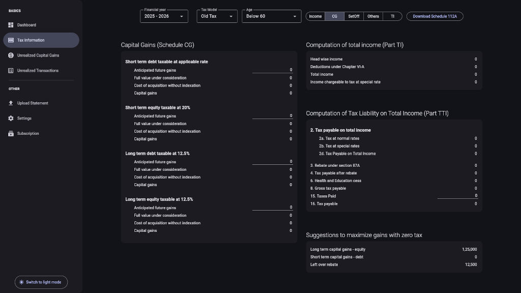Select the TI section tab
The width and height of the screenshot is (521, 293).
tap(392, 16)
